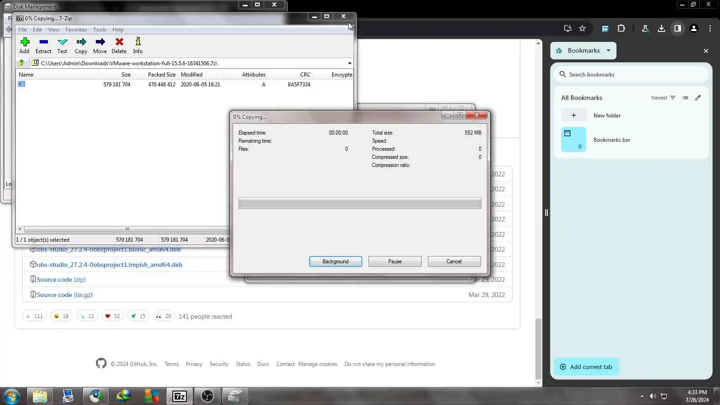Image resolution: width=720 pixels, height=405 pixels.
Task: Sort 7-Zip list by Packed Size column
Action: pos(162,75)
